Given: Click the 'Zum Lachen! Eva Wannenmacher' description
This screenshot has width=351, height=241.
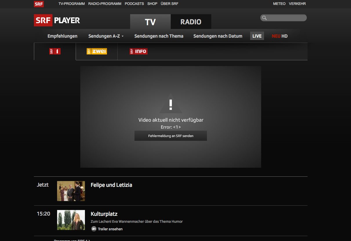Looking at the screenshot, I should click(137, 221).
